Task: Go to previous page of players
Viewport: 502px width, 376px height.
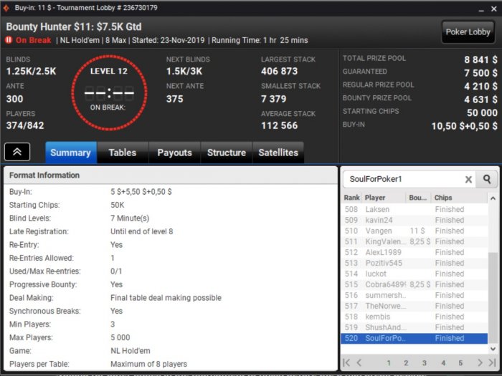Action: 359,362
